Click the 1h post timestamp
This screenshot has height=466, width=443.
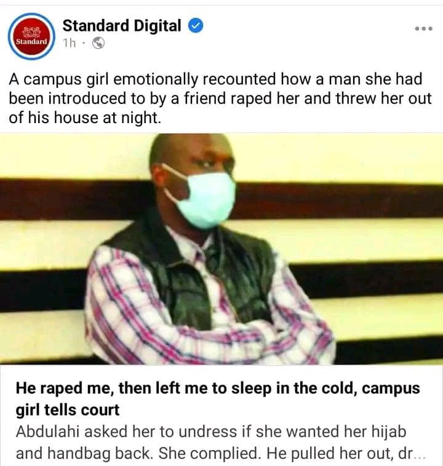tap(70, 43)
